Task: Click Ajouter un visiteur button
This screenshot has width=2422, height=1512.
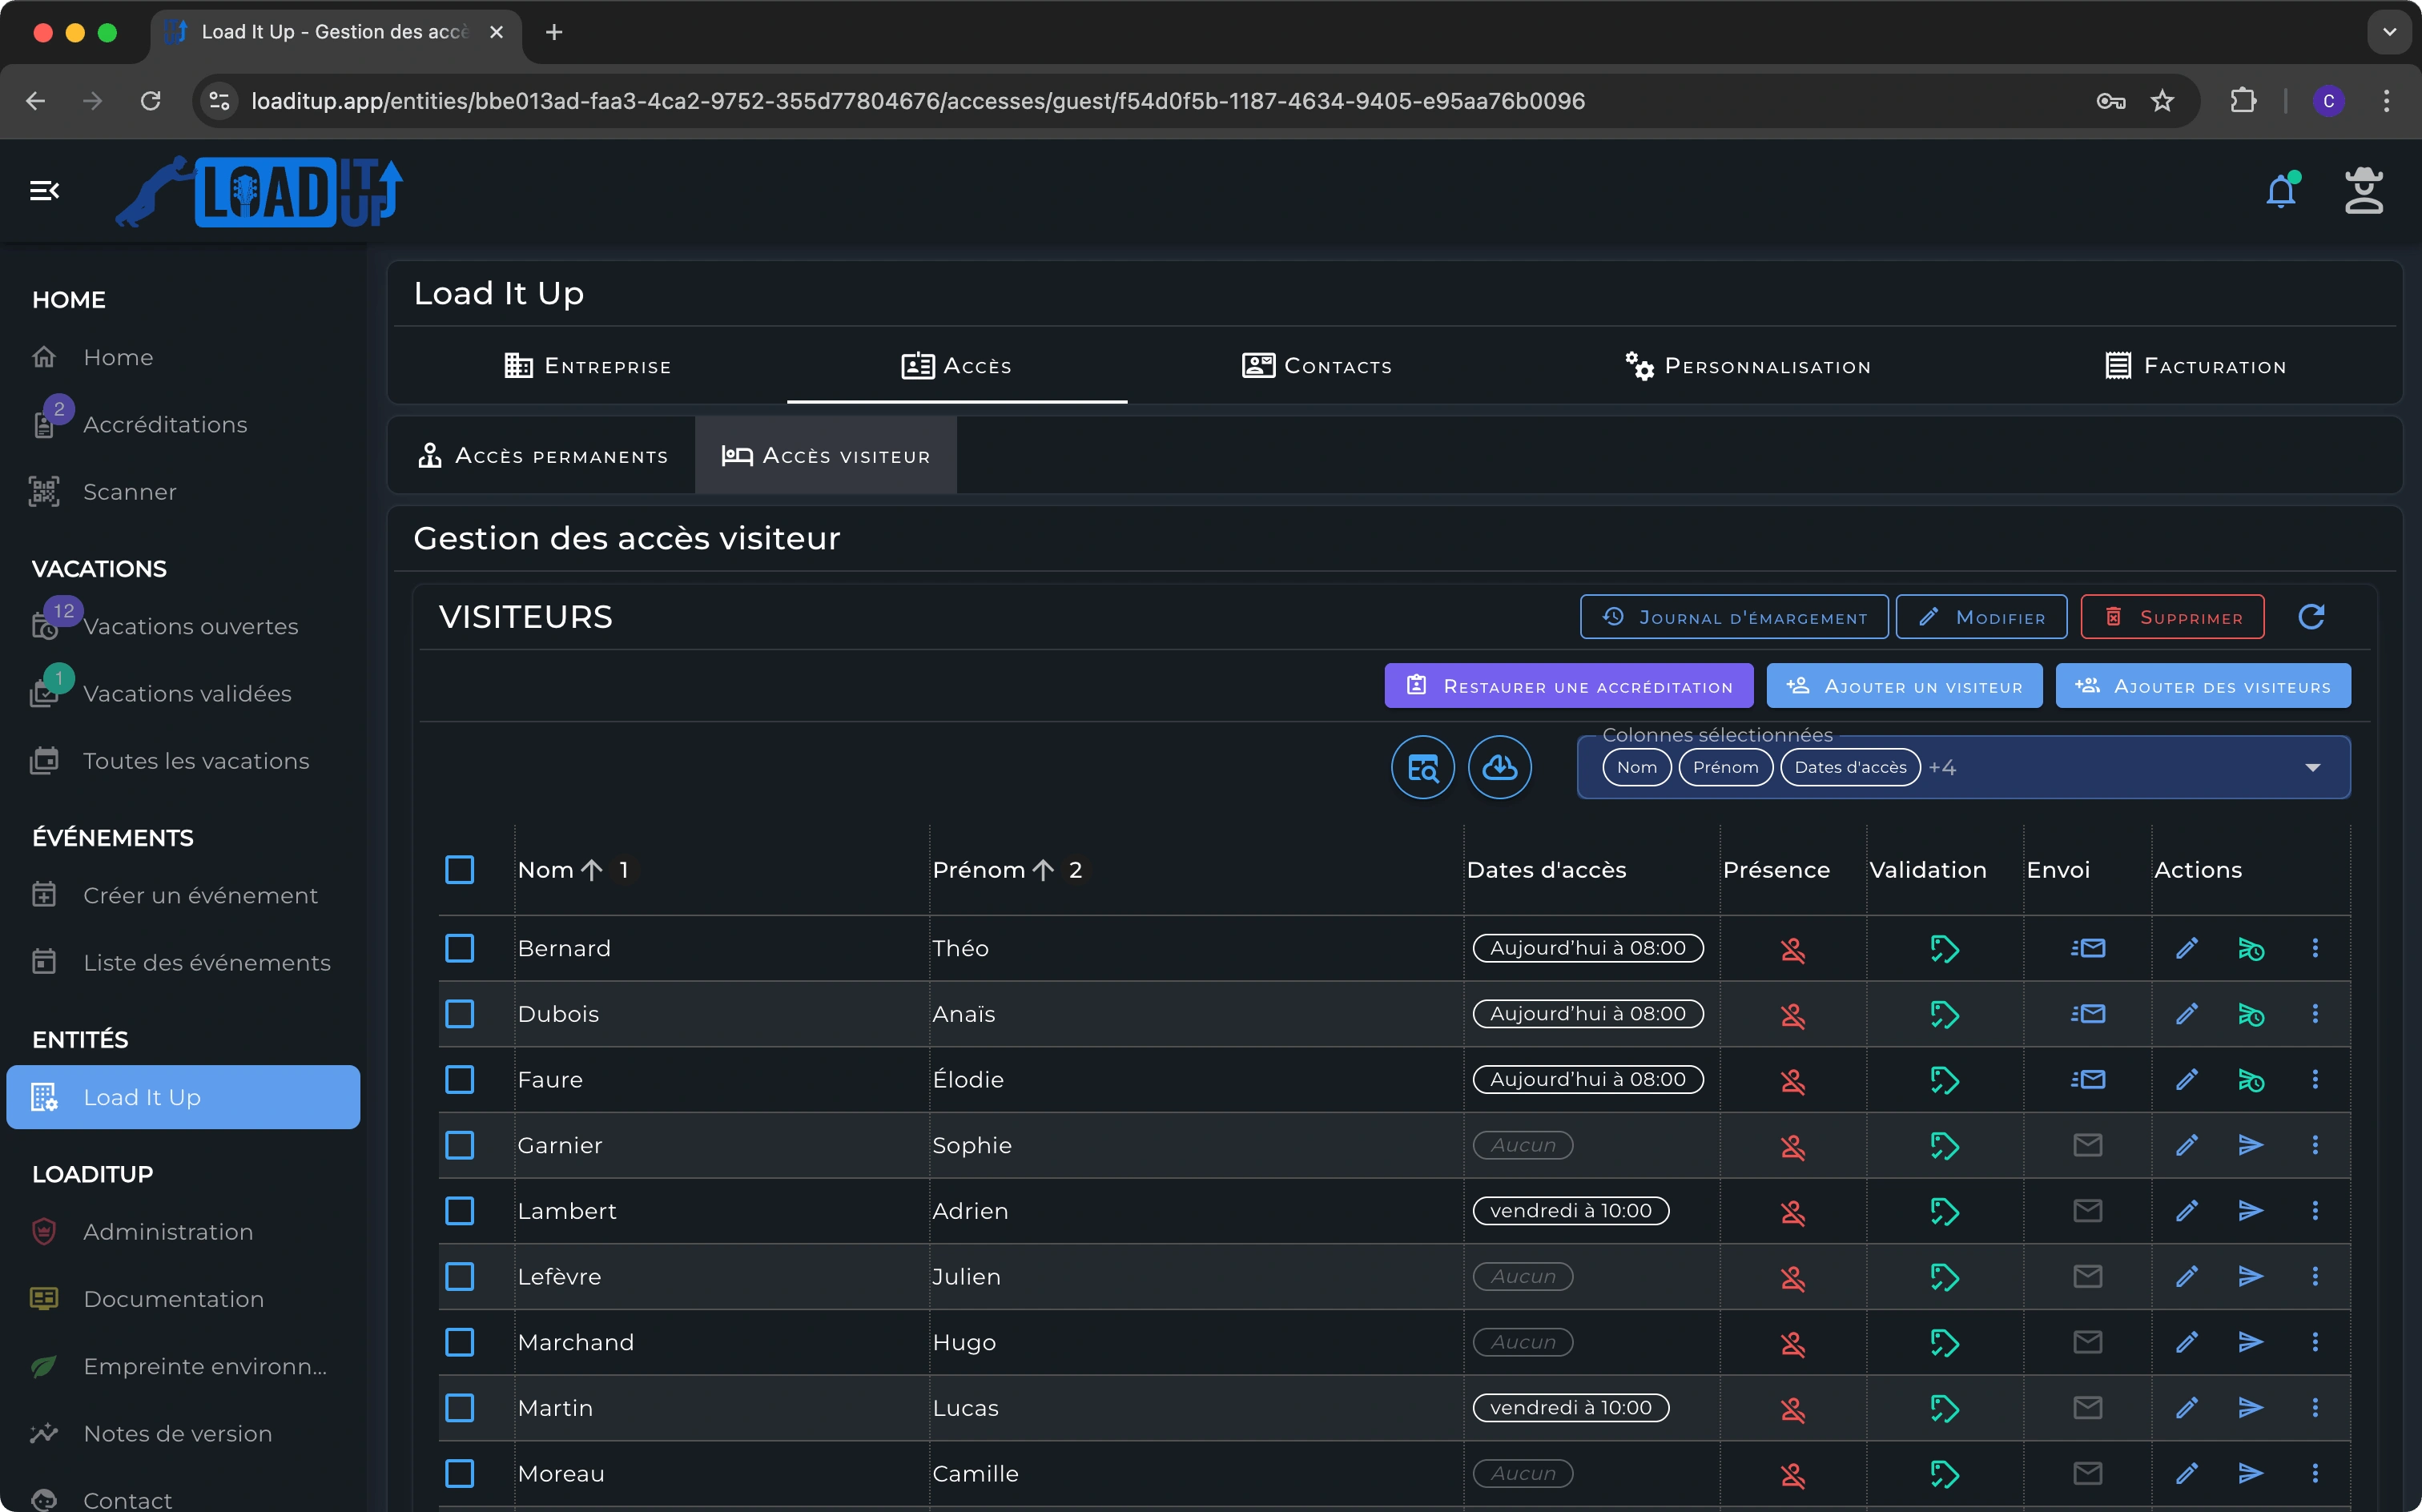Action: click(x=1904, y=686)
